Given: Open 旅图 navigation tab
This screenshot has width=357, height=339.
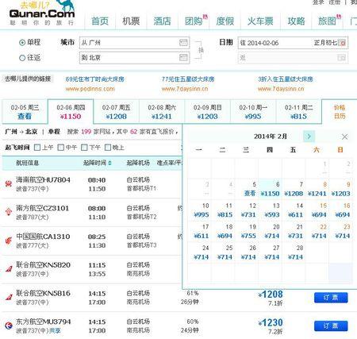Looking at the screenshot, I should point(328,21).
